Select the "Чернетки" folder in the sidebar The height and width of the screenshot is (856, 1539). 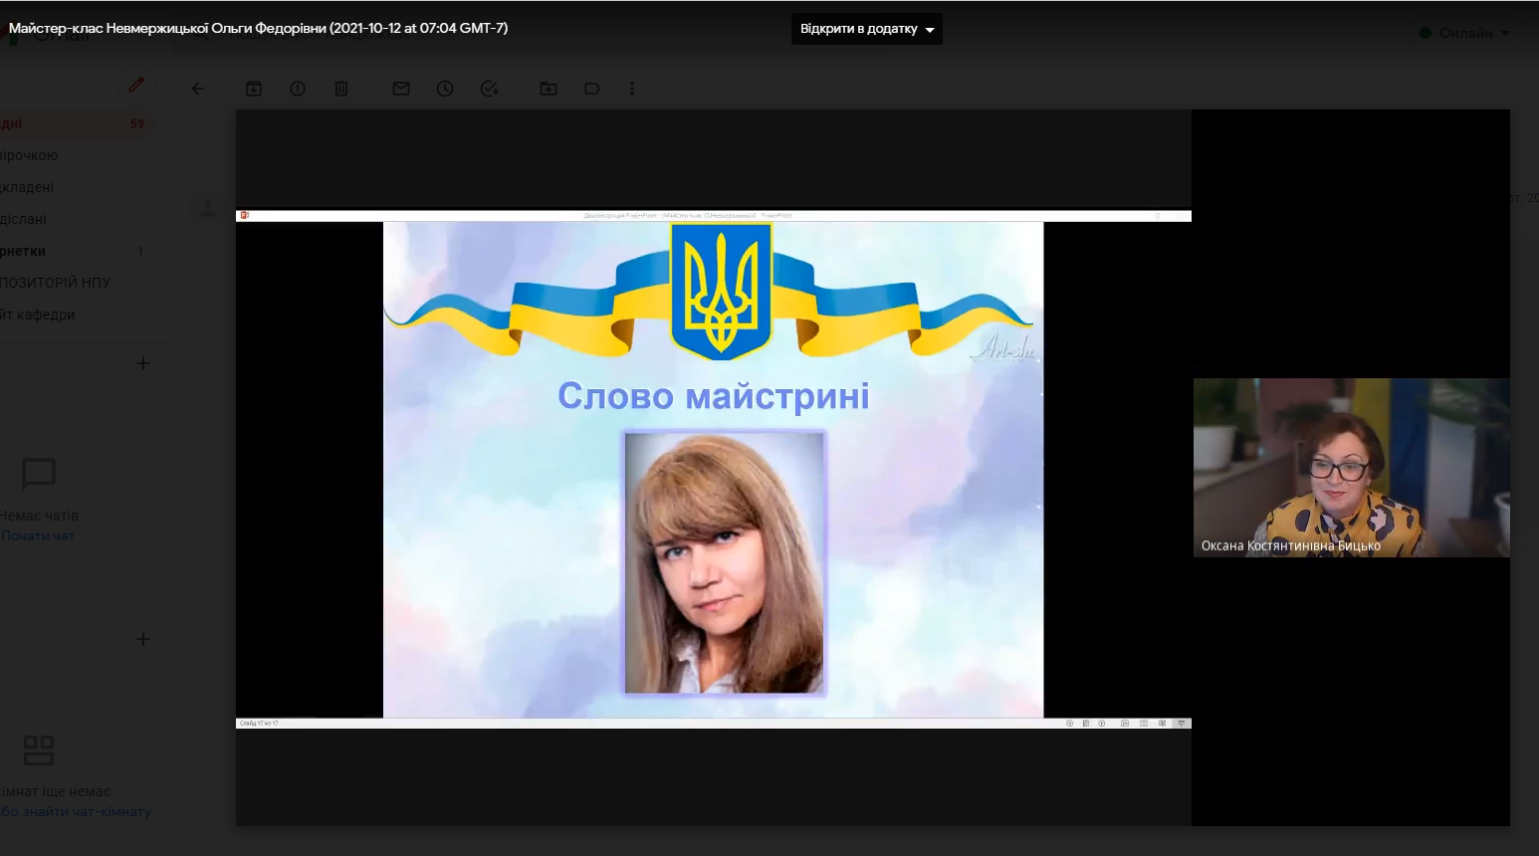[24, 251]
